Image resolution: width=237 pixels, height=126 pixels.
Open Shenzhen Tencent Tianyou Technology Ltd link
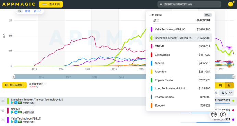tap(37, 100)
